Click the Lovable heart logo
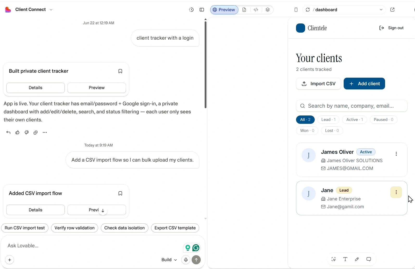This screenshot has width=415, height=269. click(x=8, y=10)
